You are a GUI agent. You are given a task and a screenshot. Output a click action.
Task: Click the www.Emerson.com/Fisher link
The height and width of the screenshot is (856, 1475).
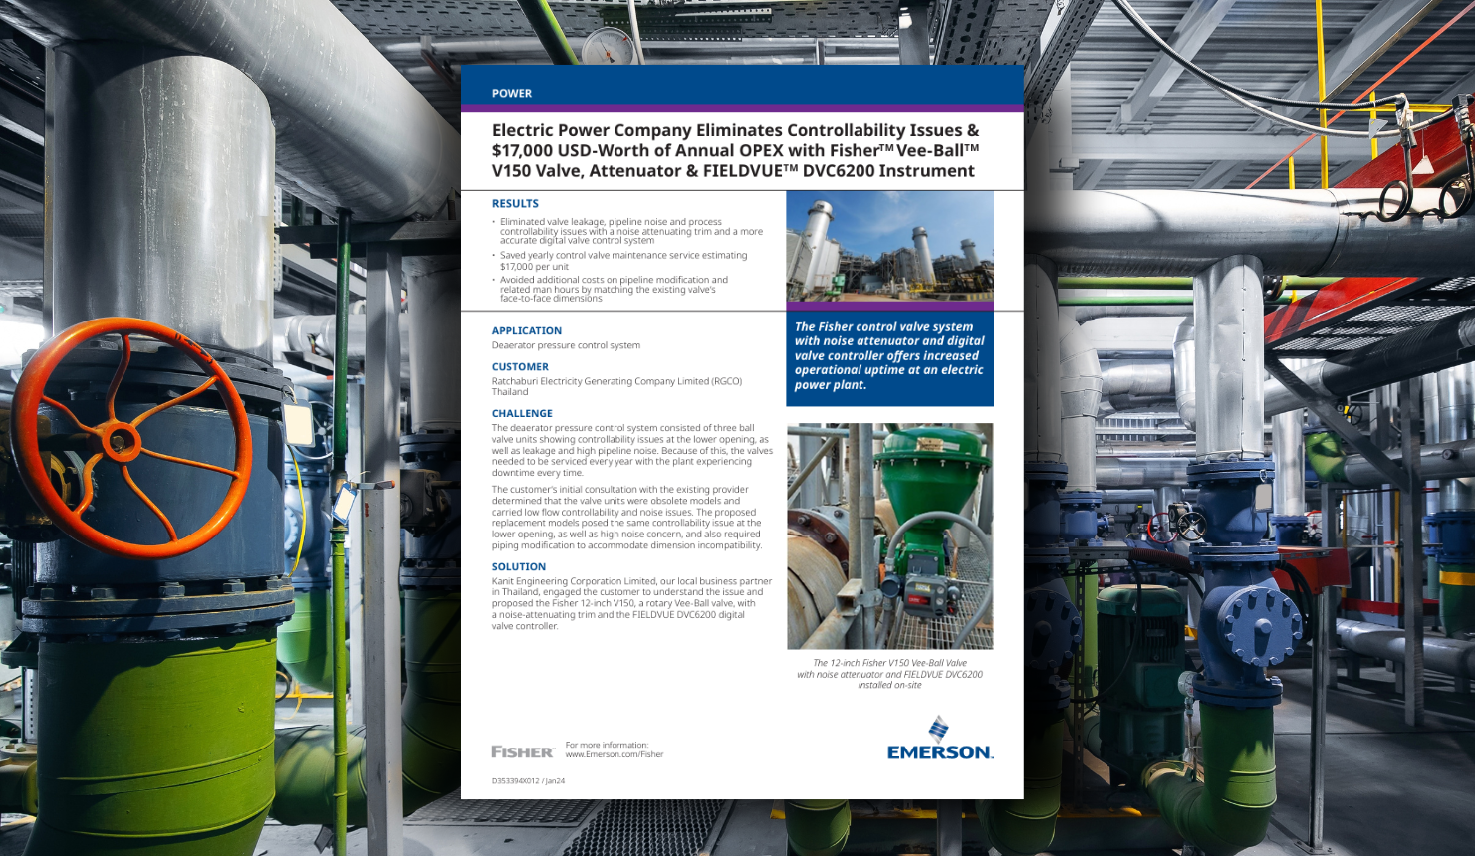point(615,754)
